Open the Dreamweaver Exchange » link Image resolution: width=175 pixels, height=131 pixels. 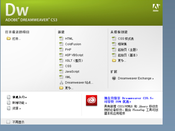[136, 78]
